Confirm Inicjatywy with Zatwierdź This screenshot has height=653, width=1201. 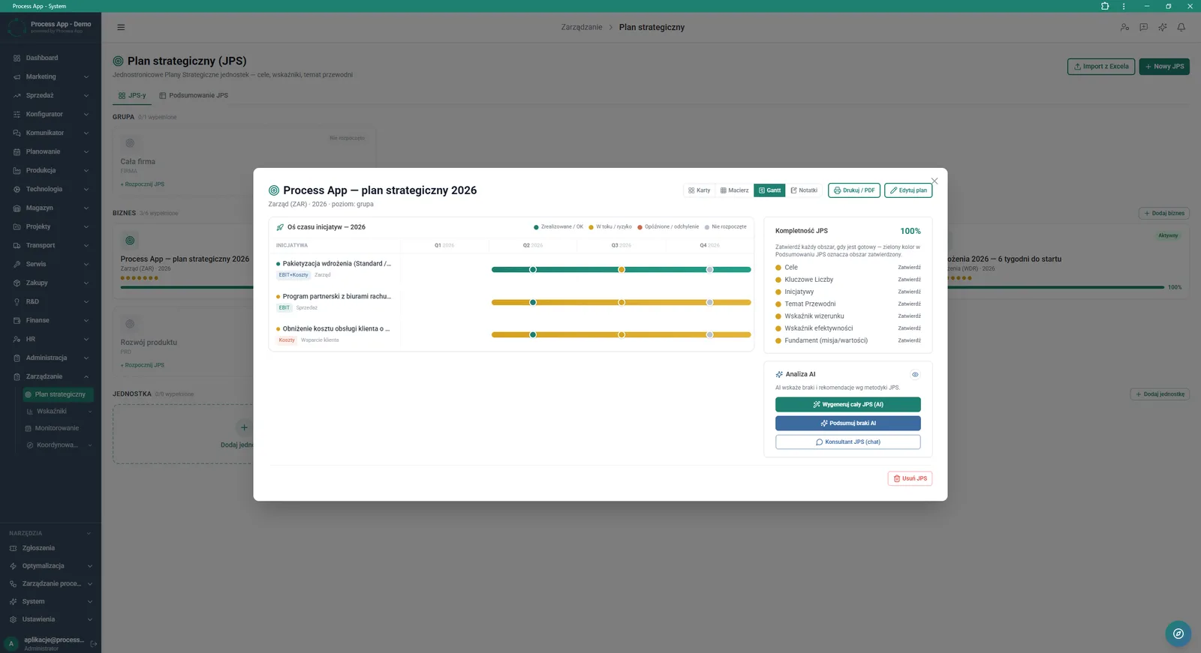click(909, 292)
